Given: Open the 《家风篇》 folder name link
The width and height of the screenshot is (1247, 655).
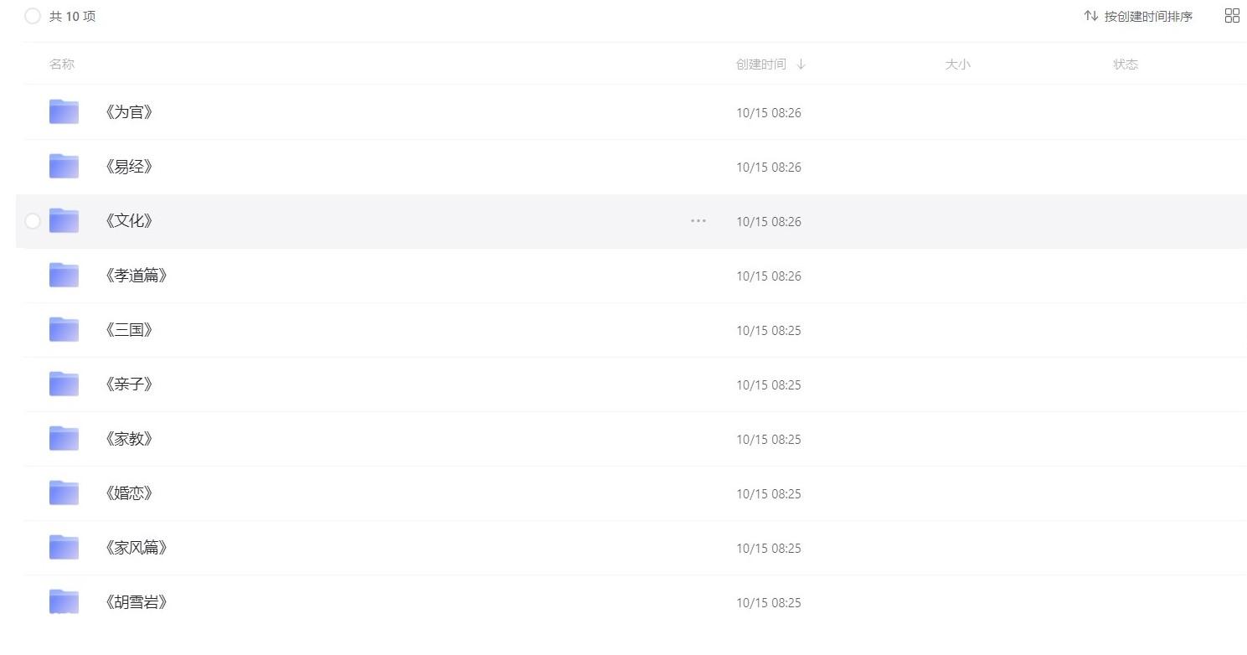Looking at the screenshot, I should (x=136, y=548).
